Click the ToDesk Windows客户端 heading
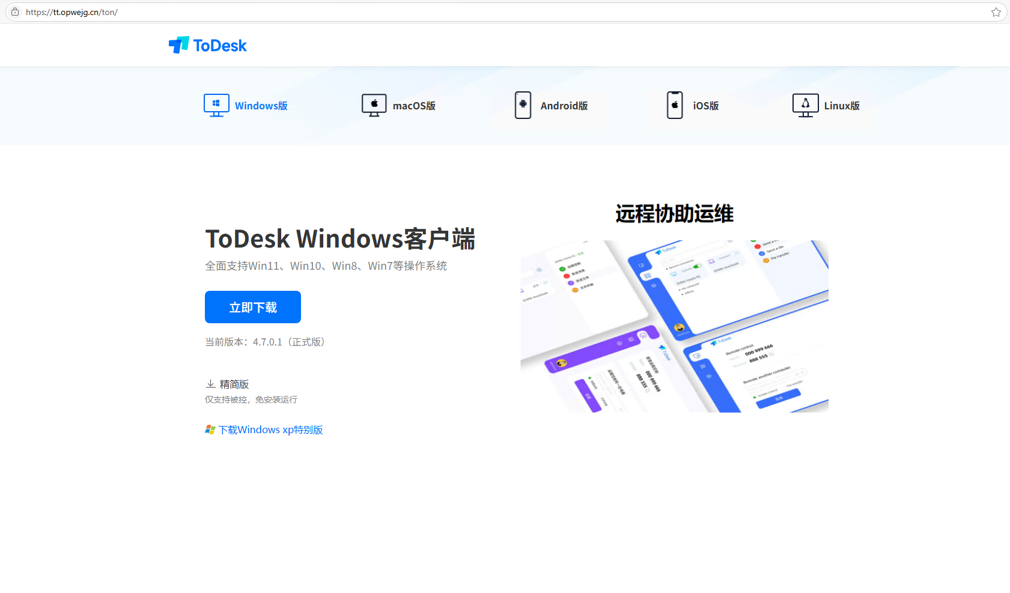Image resolution: width=1010 pixels, height=593 pixels. (x=340, y=239)
